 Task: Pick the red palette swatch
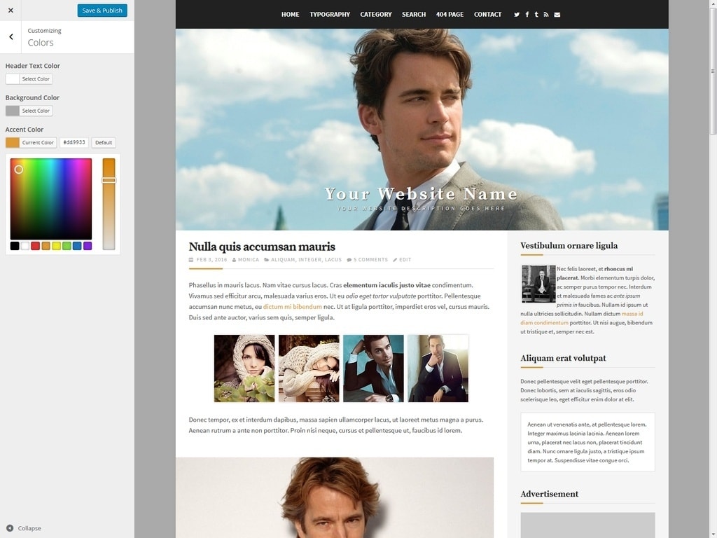point(35,246)
